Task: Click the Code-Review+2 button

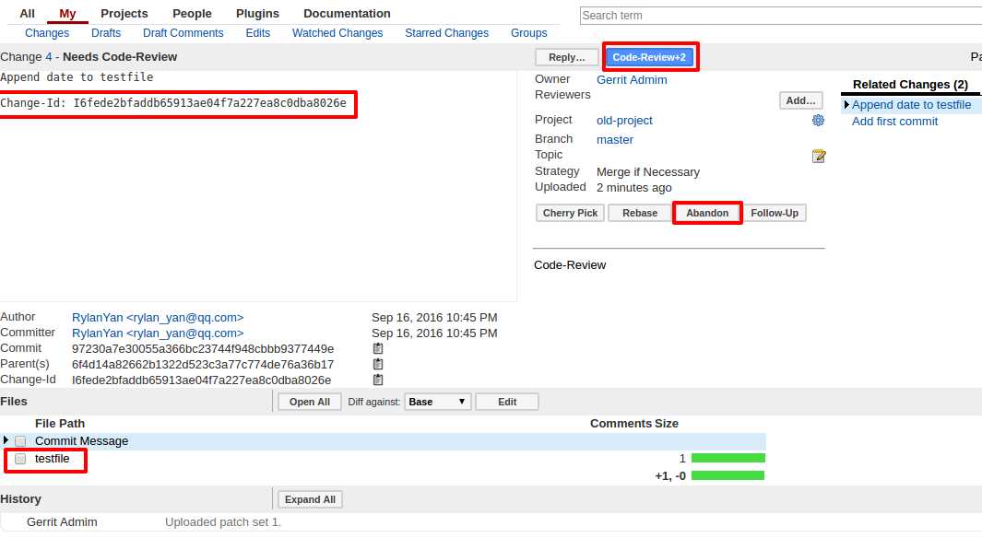Action: (649, 57)
